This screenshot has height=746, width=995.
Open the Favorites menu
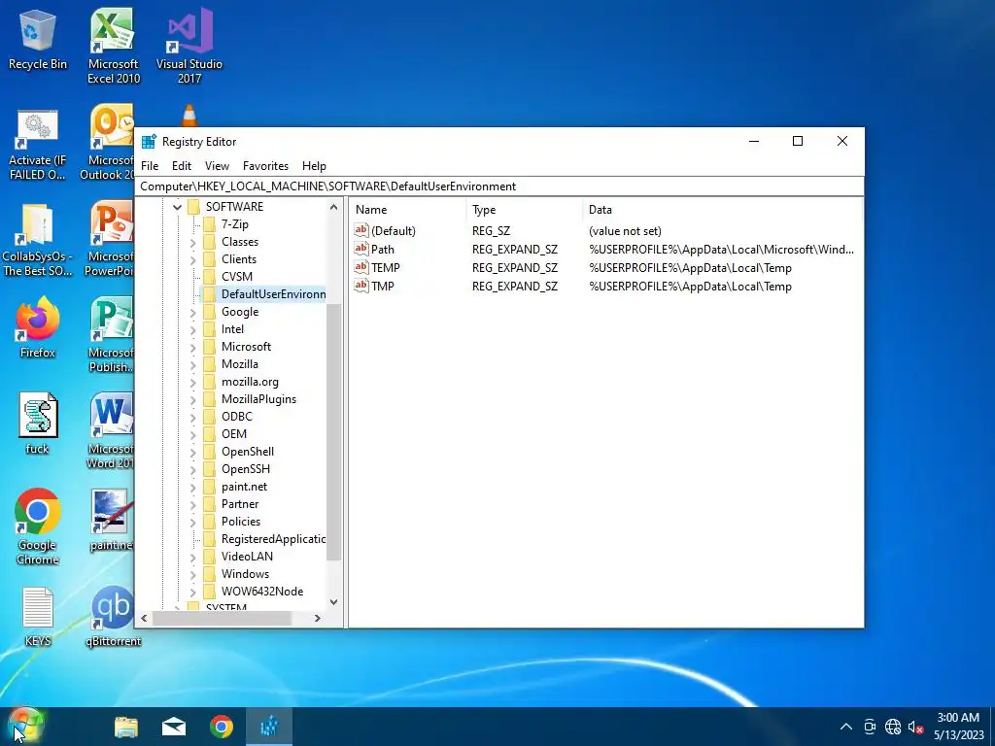pos(265,165)
